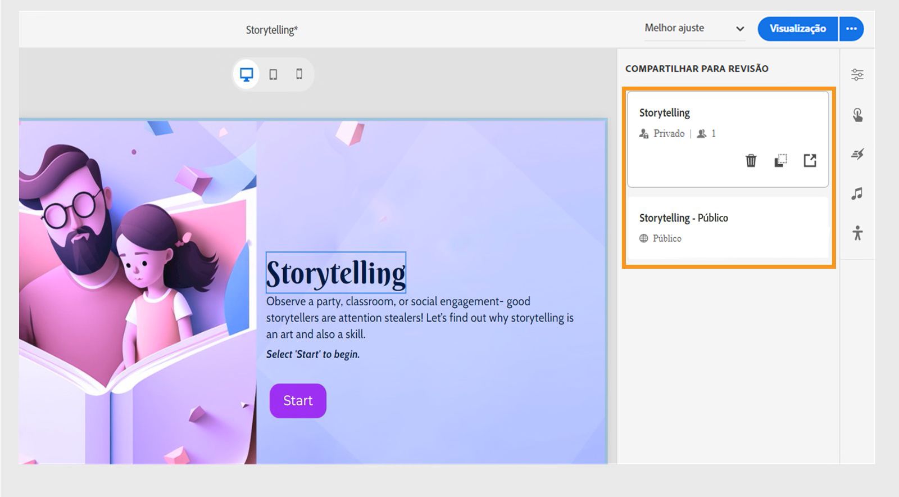Open the interactions hand icon panel
This screenshot has height=497, width=899.
[x=857, y=115]
